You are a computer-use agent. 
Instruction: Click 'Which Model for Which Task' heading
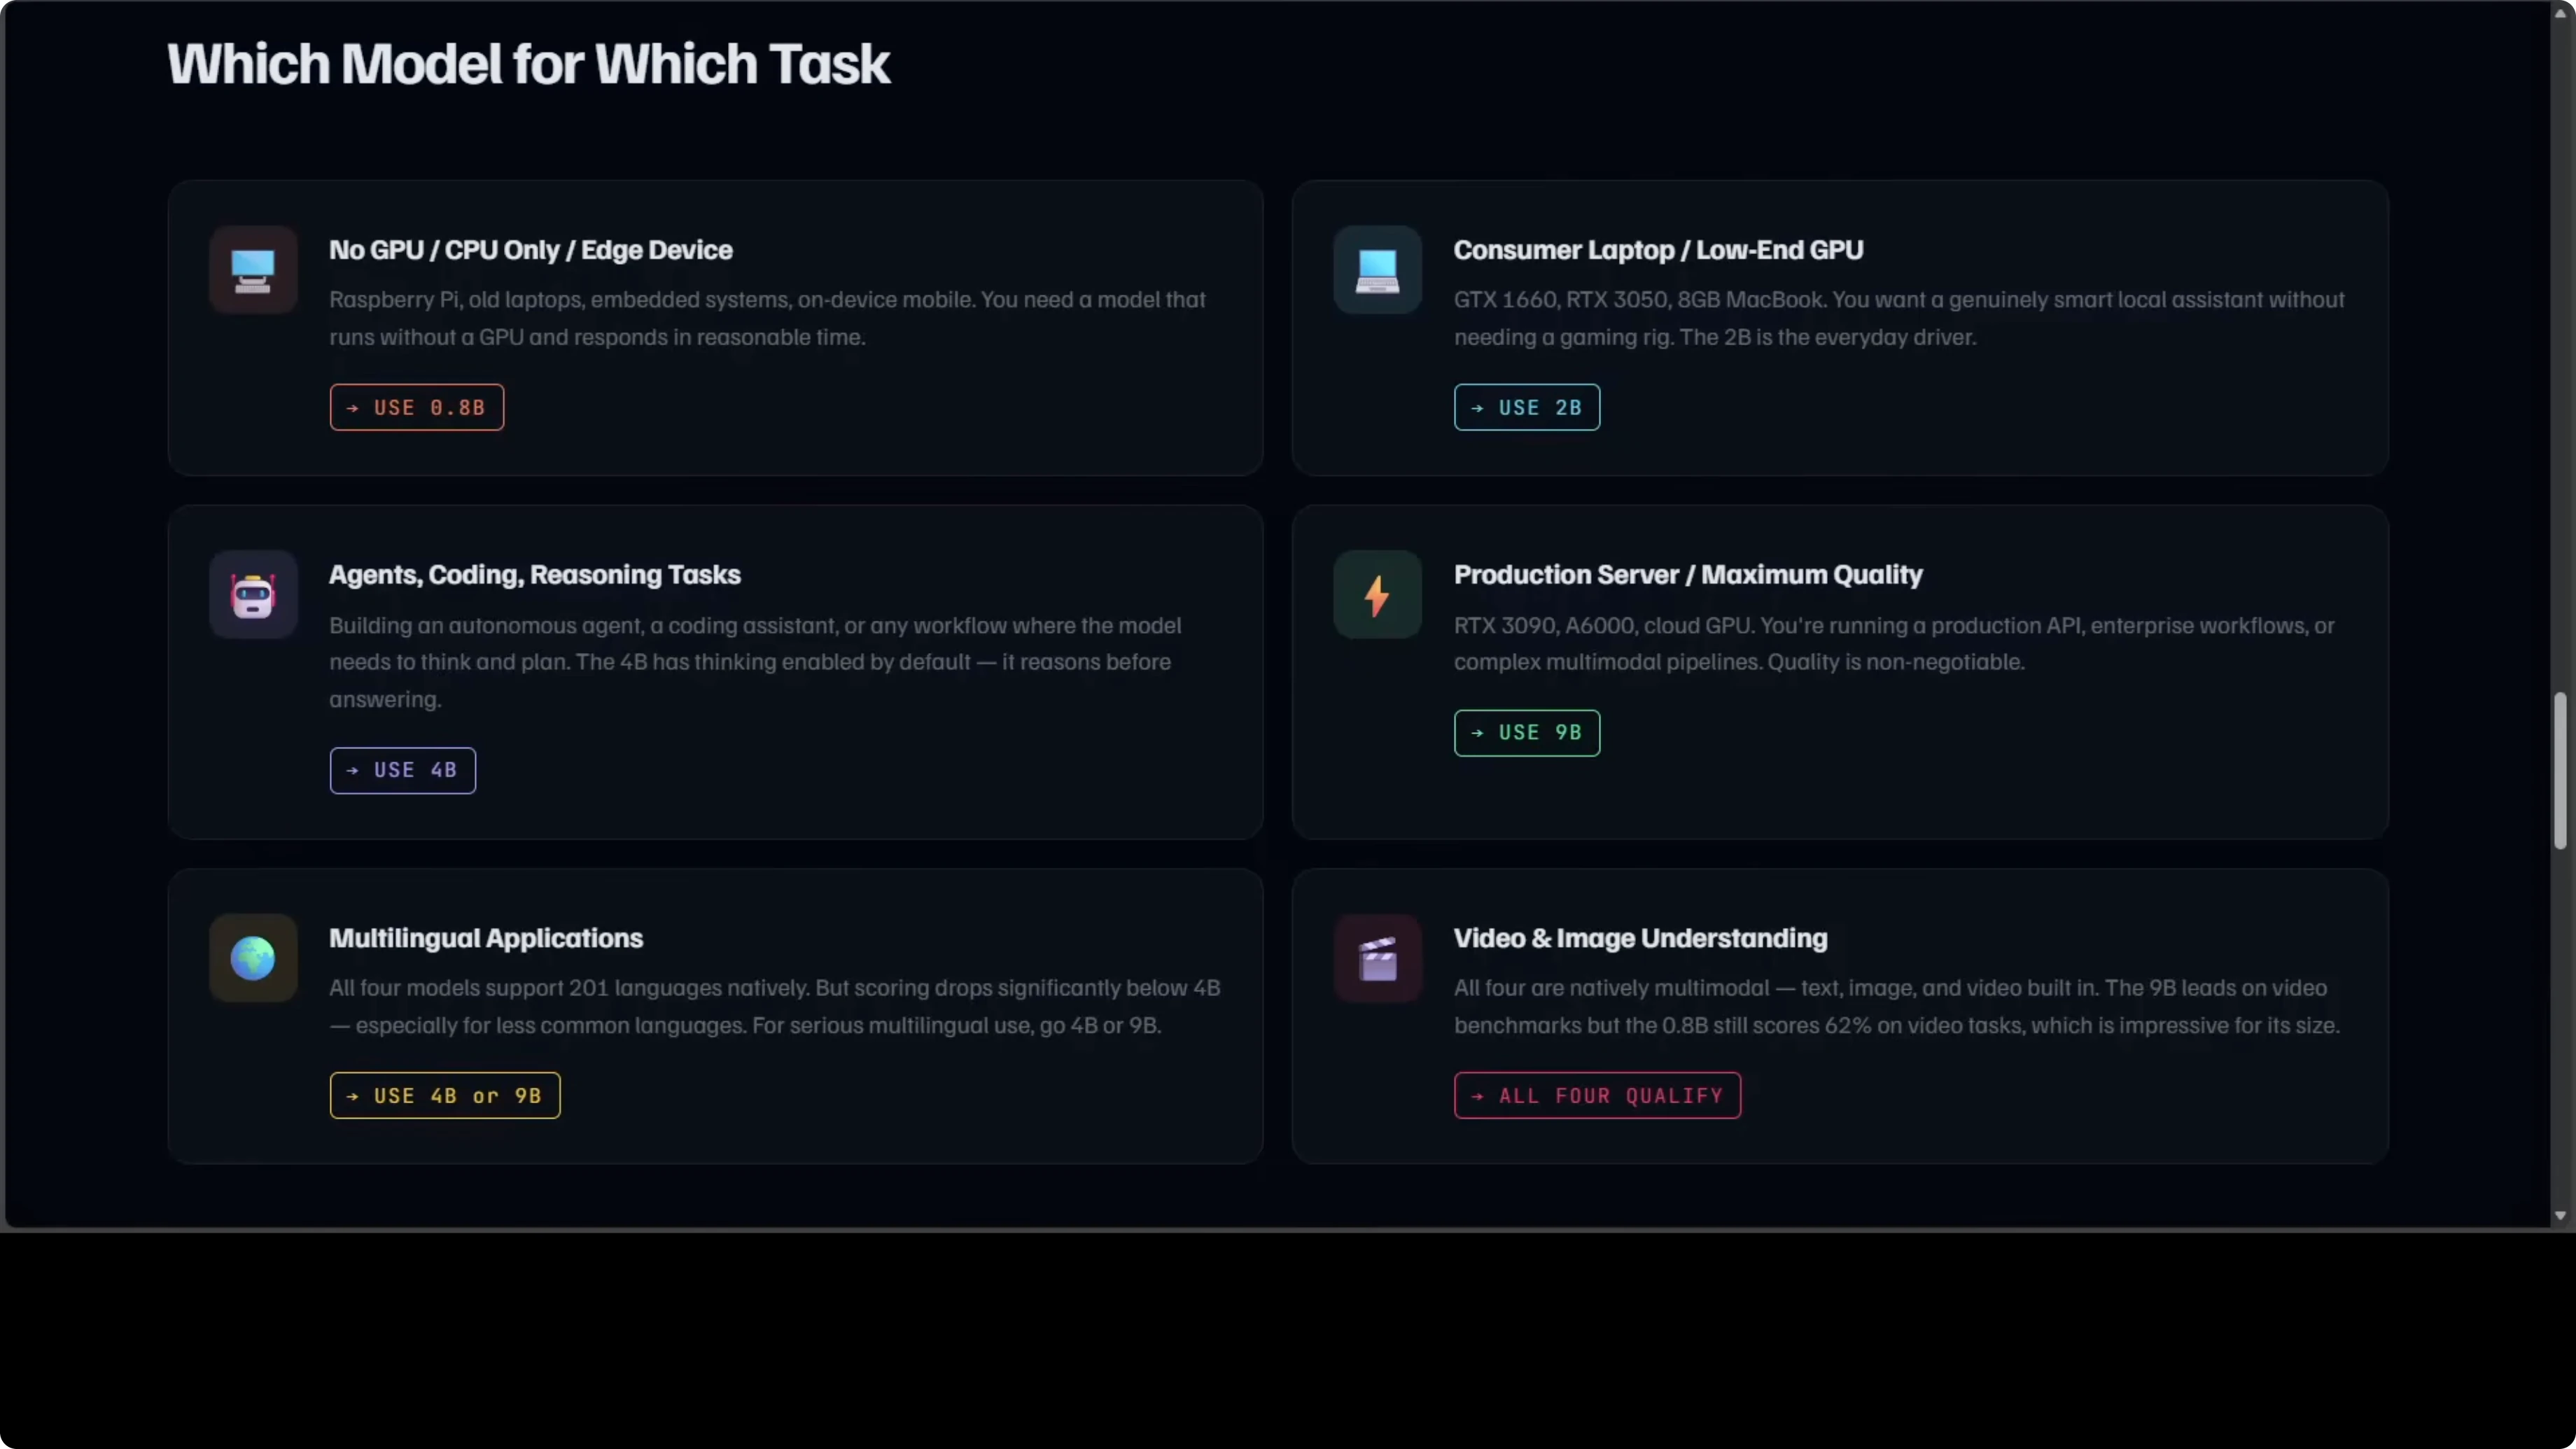coord(528,65)
